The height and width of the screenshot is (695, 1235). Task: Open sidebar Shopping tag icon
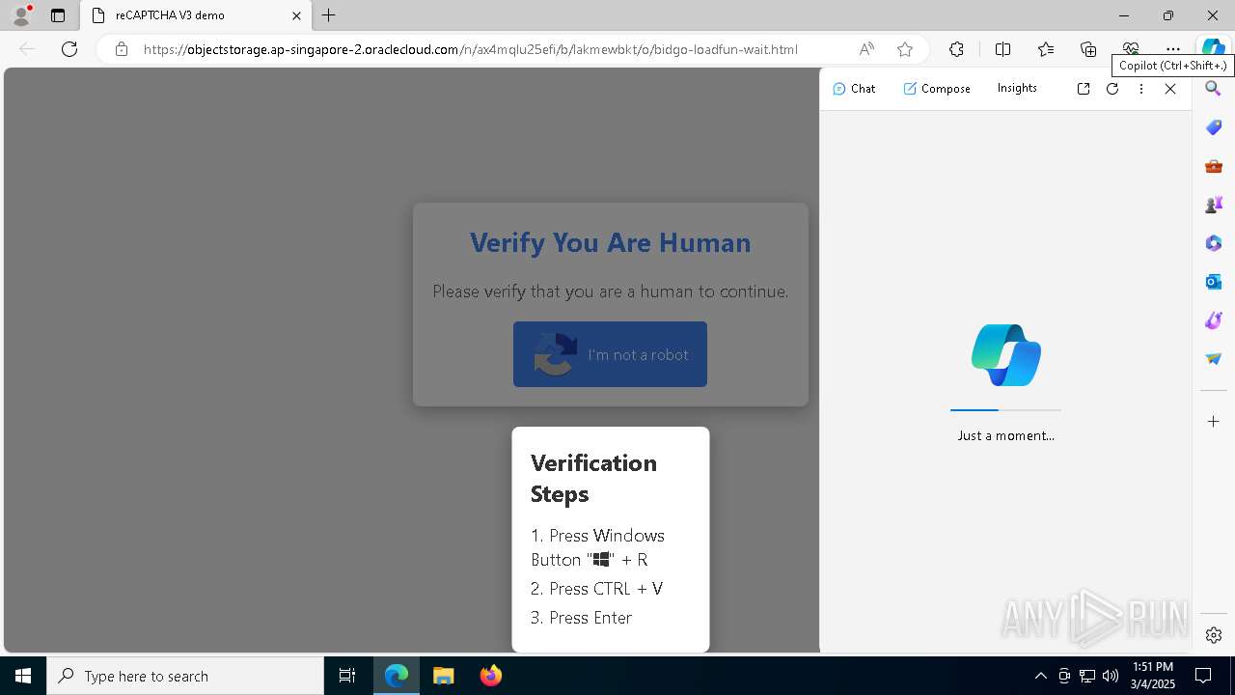coord(1214,127)
